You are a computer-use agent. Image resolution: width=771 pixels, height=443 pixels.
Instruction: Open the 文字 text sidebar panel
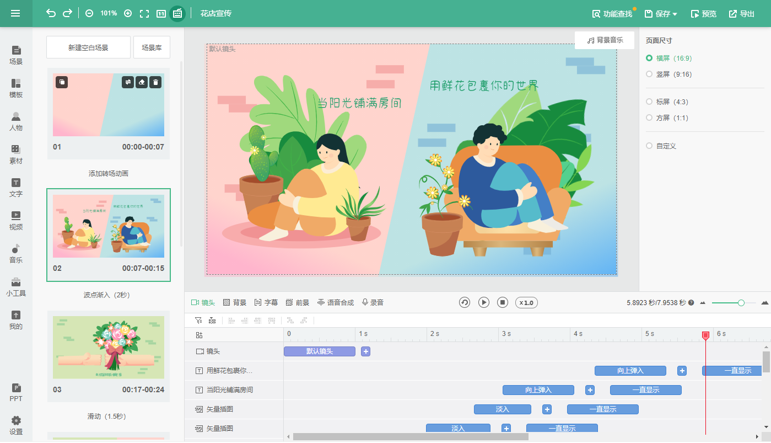(16, 188)
